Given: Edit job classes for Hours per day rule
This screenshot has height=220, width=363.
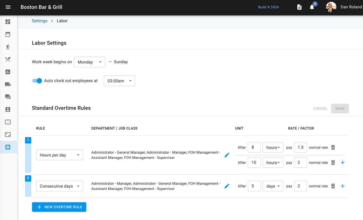Looking at the screenshot, I should [227, 155].
